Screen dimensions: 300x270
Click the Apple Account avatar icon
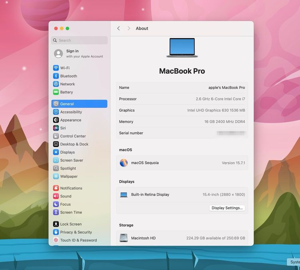point(58,53)
